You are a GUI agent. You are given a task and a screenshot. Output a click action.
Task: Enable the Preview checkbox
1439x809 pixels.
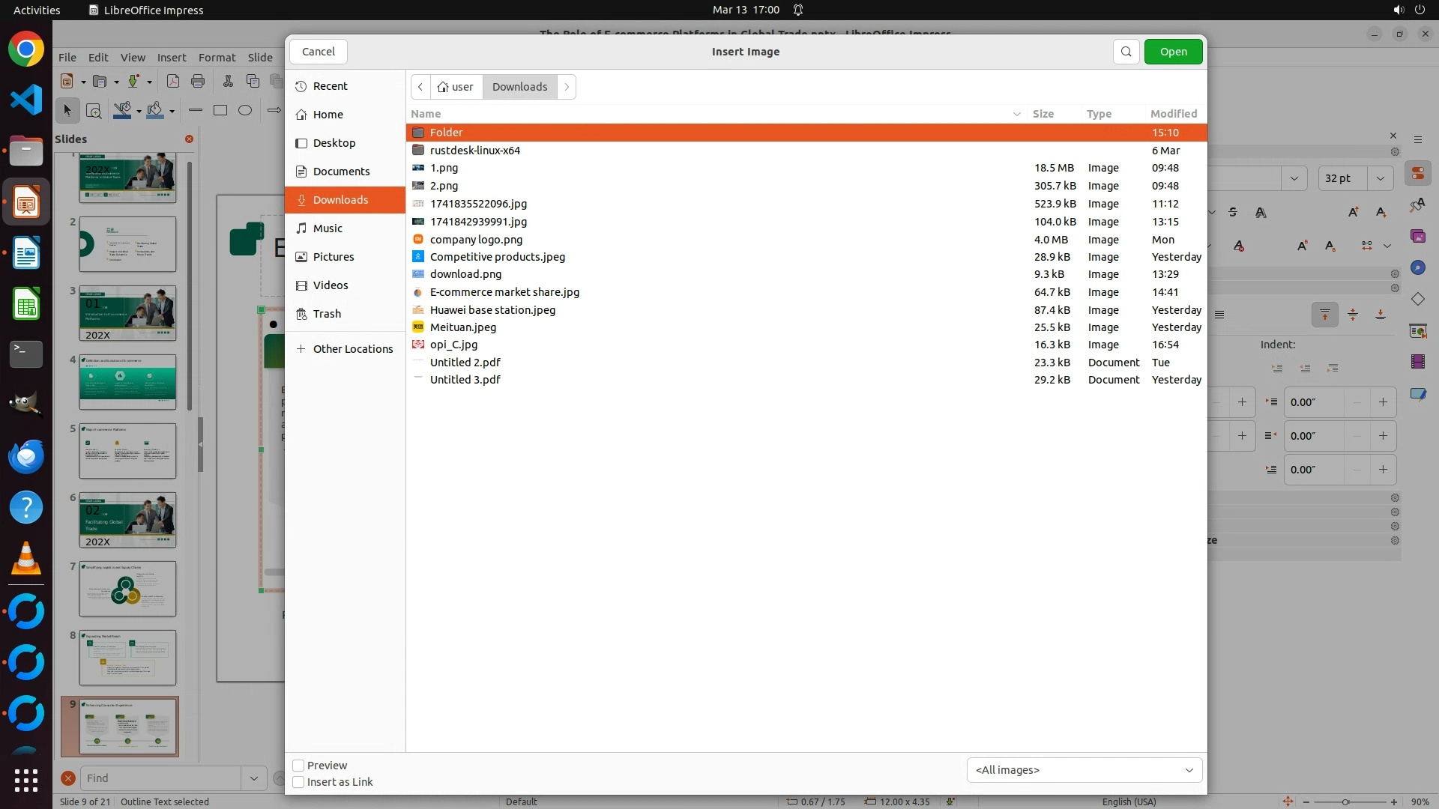[x=298, y=766]
